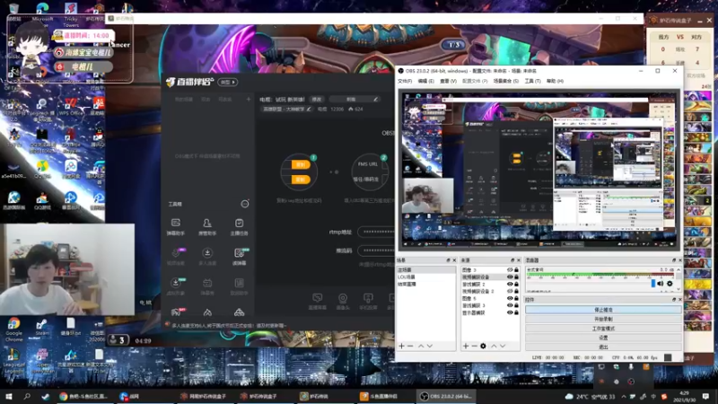
Task: Toggle visibility of 图像 3 source
Action: [x=510, y=270]
